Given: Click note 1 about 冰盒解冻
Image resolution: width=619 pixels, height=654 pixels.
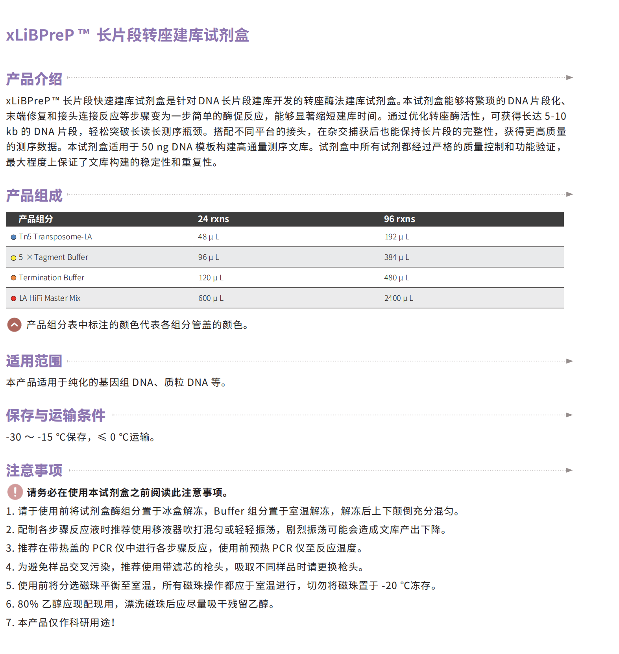Looking at the screenshot, I should tap(233, 511).
